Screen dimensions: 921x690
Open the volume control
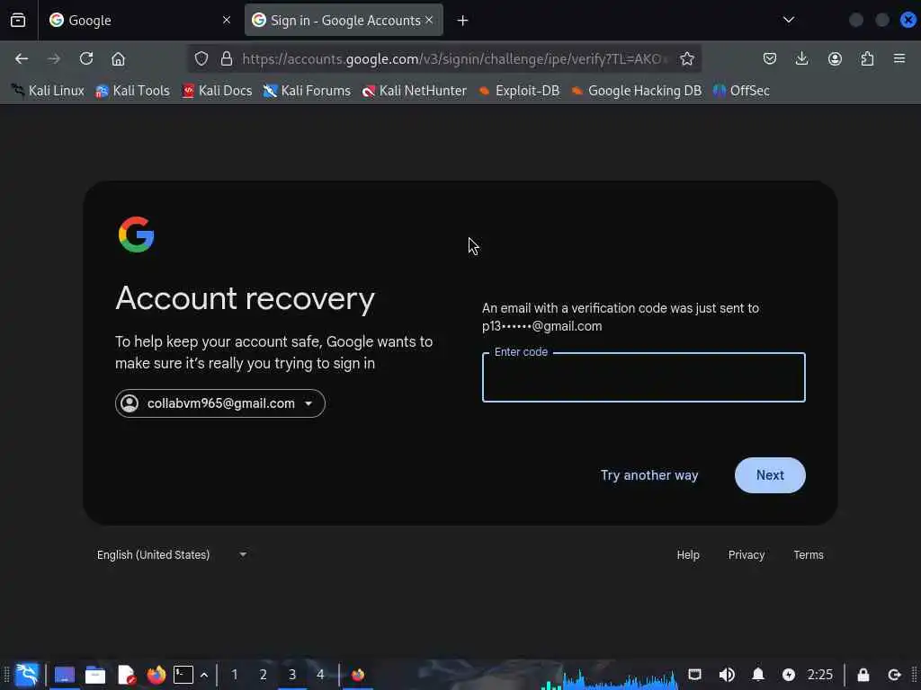tap(727, 675)
